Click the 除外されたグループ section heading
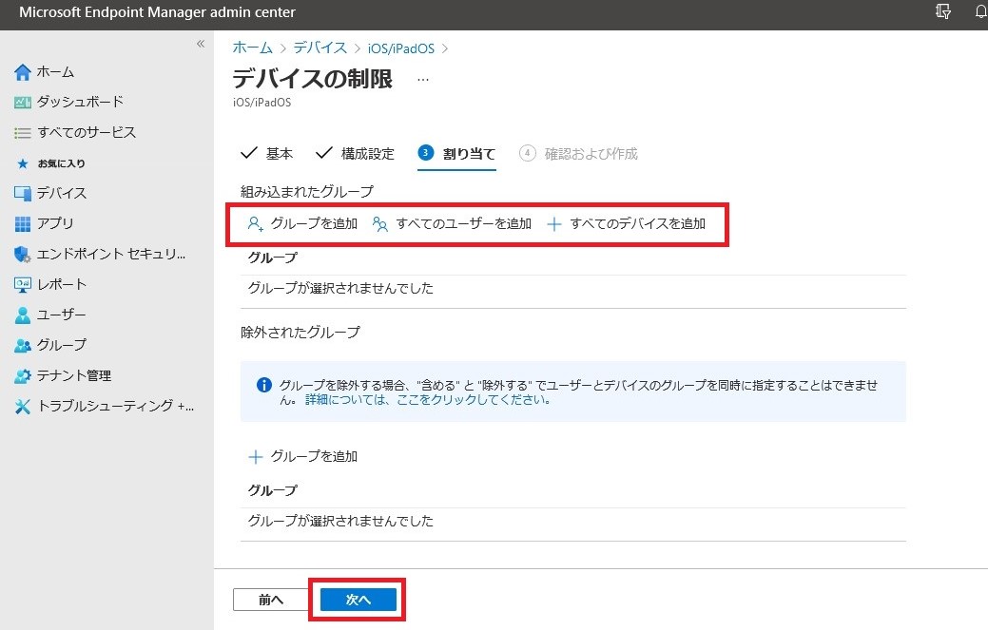Screen dimensions: 988x630 (300, 333)
